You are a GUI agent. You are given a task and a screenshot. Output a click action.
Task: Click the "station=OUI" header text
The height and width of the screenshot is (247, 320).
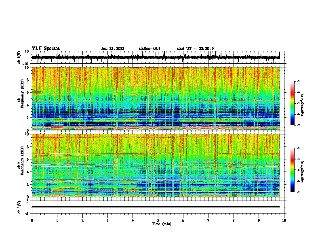click(149, 48)
